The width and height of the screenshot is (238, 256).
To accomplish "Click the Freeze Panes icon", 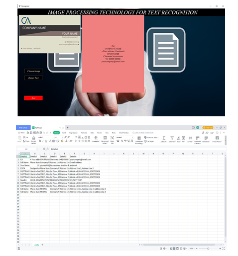I will point(217,138).
